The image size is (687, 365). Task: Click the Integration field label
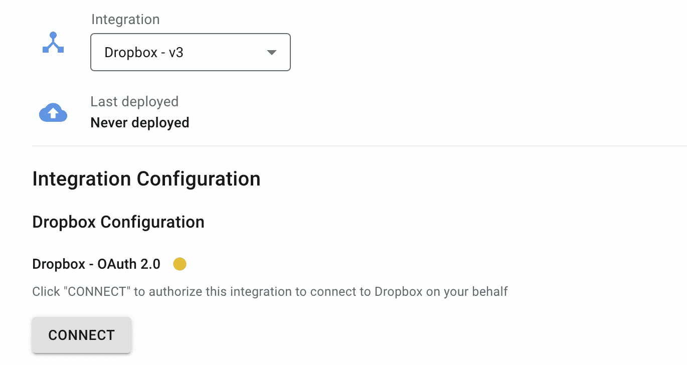pyautogui.click(x=125, y=20)
